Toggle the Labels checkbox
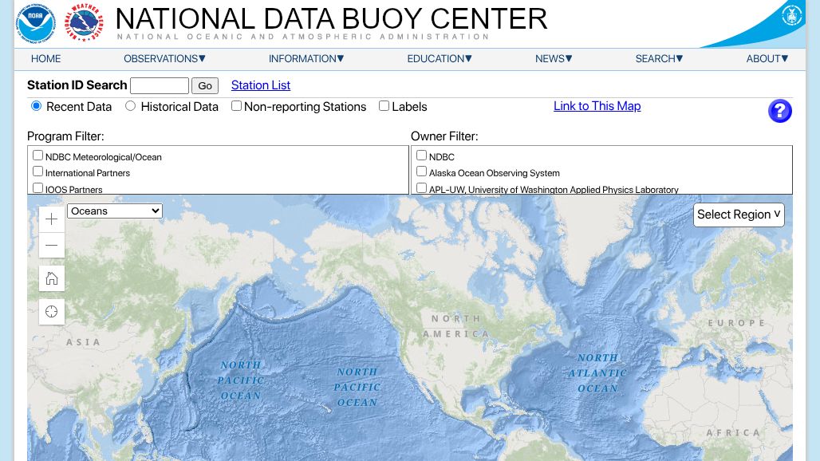820x461 pixels. [384, 106]
